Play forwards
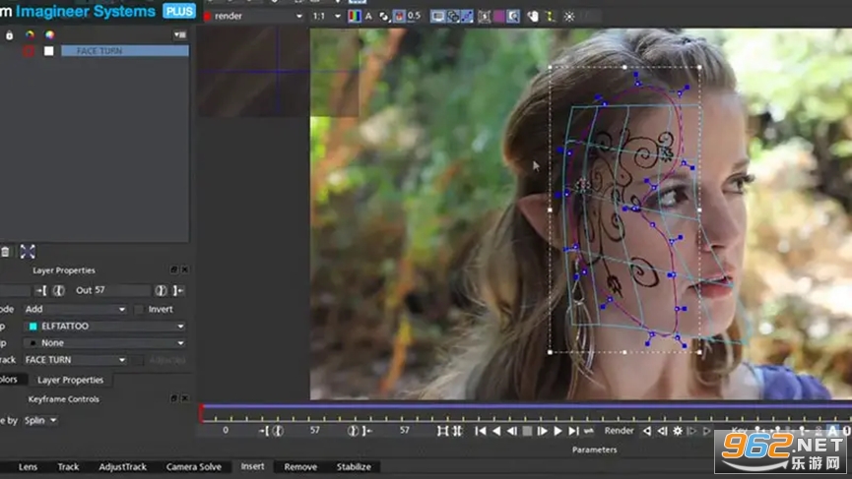The height and width of the screenshot is (479, 852). click(x=557, y=431)
